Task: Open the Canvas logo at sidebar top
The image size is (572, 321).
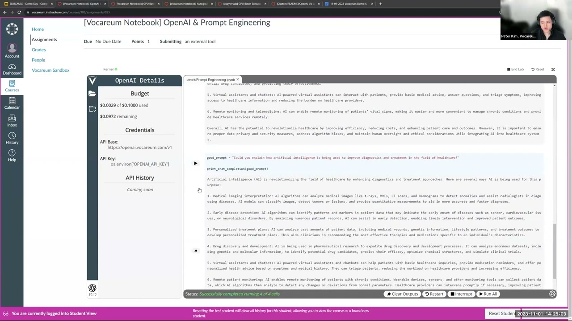Action: [x=12, y=29]
